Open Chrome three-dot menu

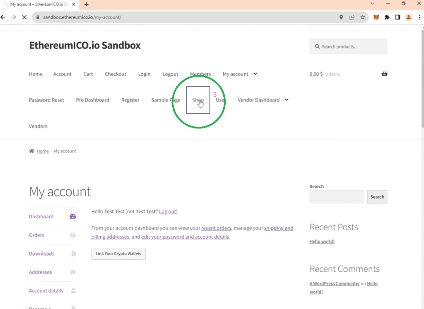[x=419, y=17]
